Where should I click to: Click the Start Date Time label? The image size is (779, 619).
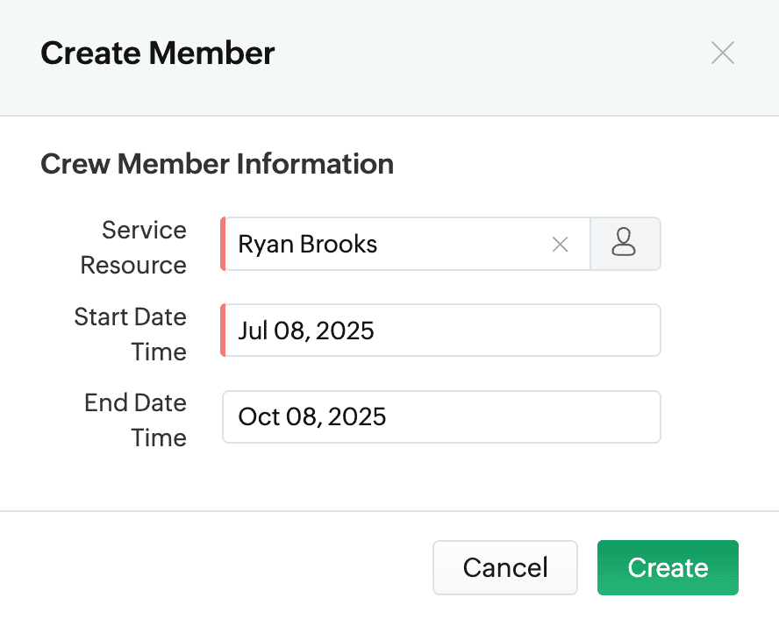(131, 334)
